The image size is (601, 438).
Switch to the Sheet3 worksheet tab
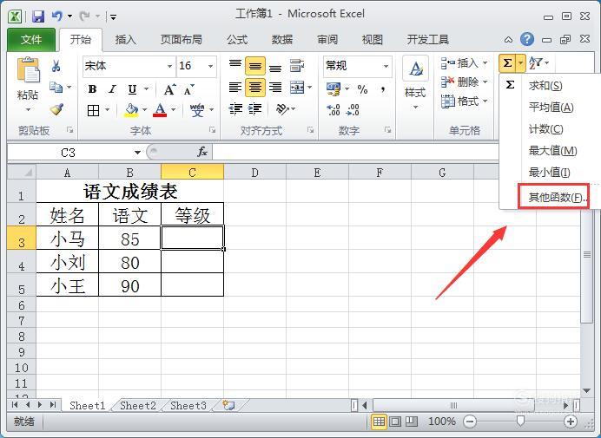coord(188,405)
